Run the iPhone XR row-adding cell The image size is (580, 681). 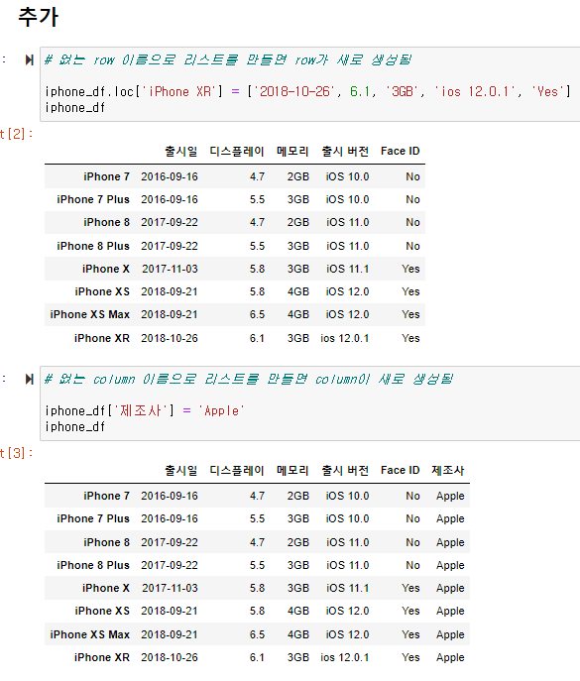pyautogui.click(x=29, y=59)
